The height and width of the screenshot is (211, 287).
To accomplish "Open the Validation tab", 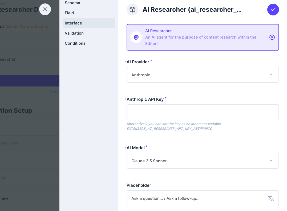I will [x=74, y=33].
